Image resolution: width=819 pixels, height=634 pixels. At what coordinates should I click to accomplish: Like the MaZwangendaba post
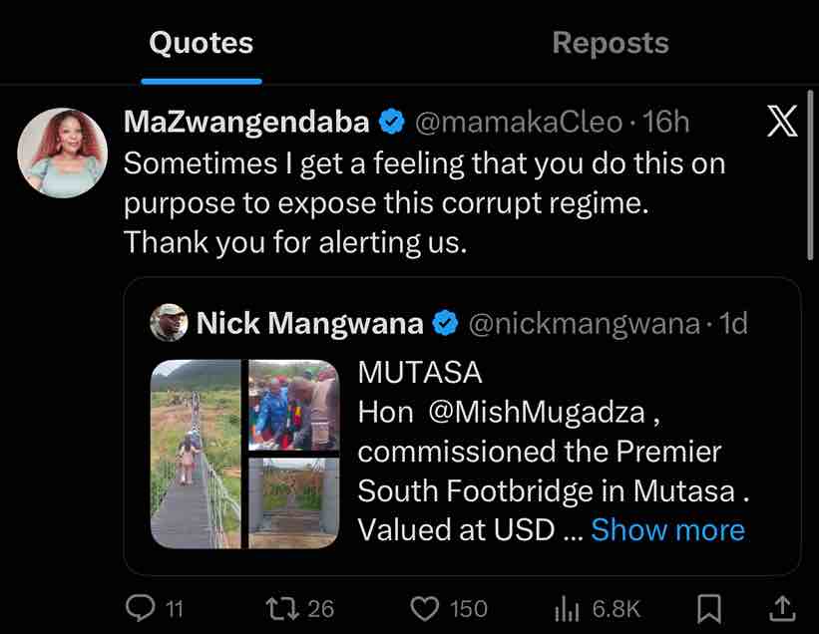point(427,607)
